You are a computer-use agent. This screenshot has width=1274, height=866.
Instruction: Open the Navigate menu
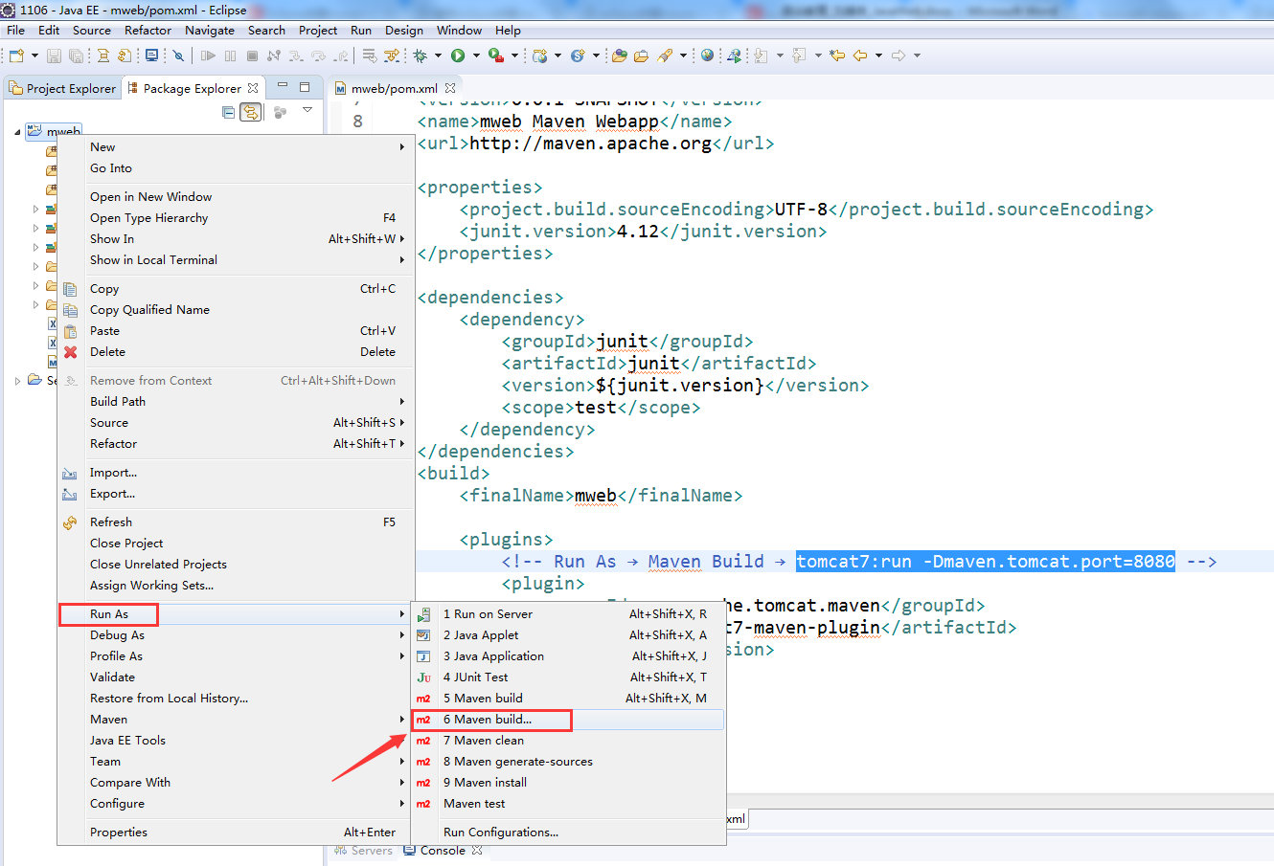210,30
